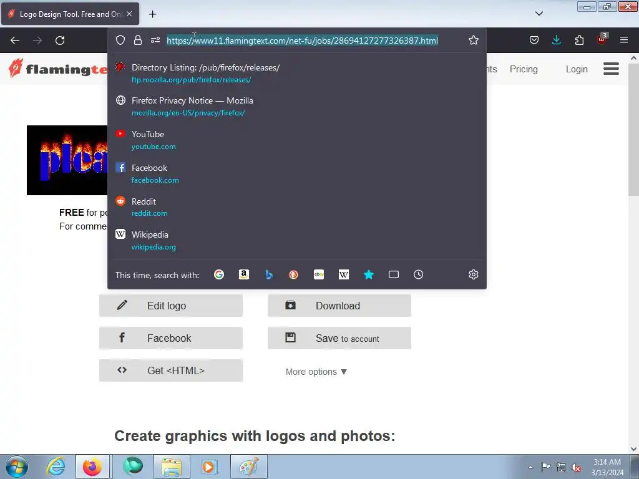
Task: Search in bookmarks star icon
Action: click(368, 274)
